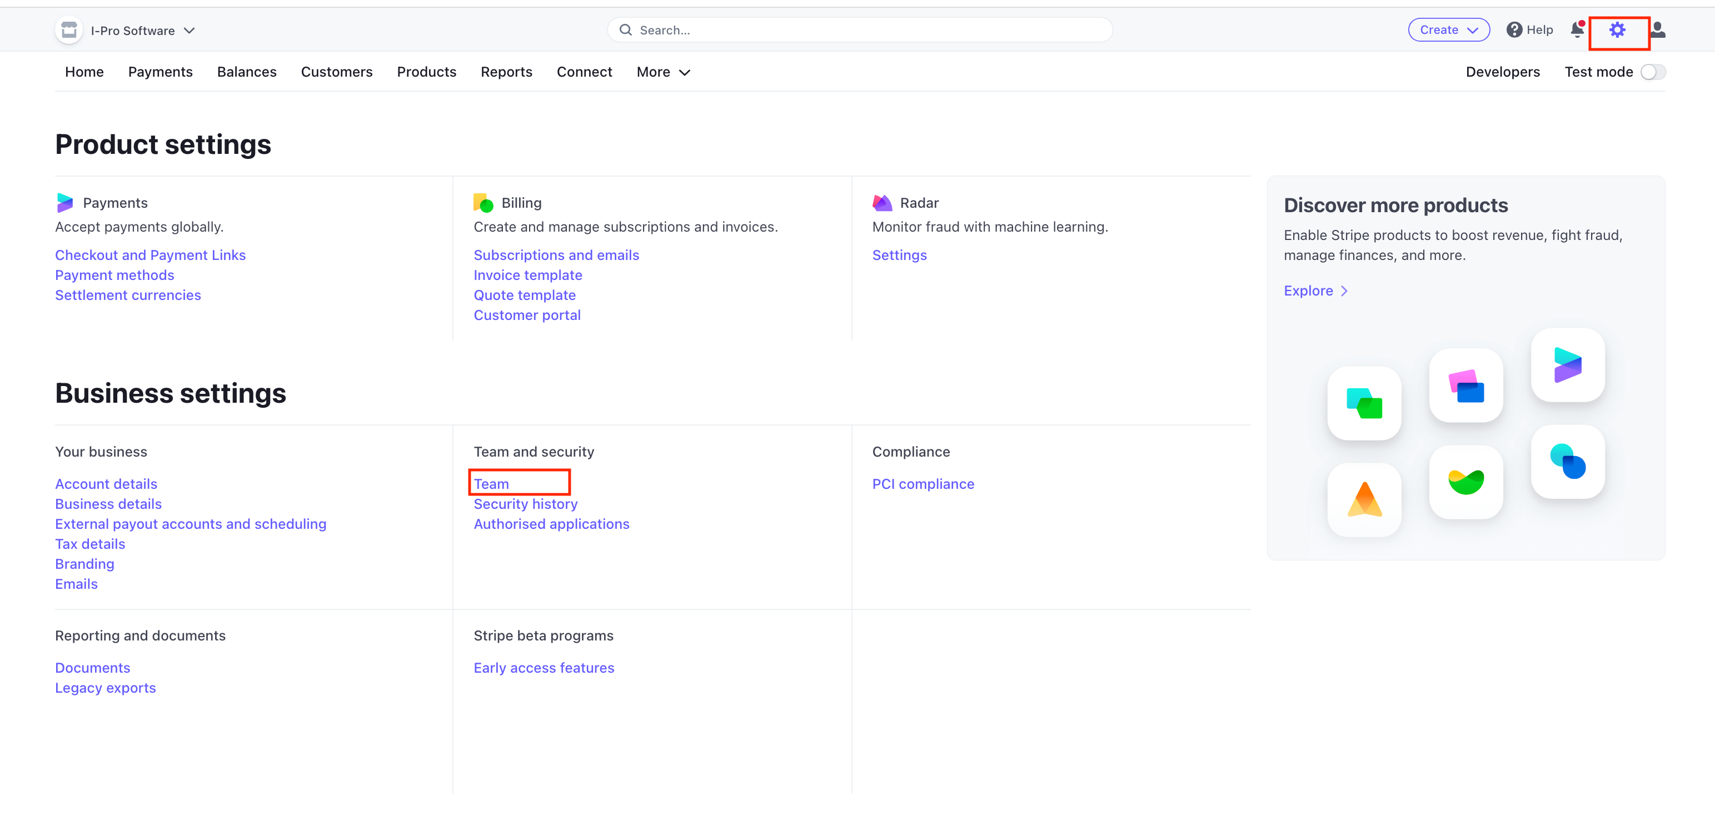This screenshot has width=1715, height=831.
Task: Click the orange Atlas product tile
Action: pyautogui.click(x=1364, y=500)
